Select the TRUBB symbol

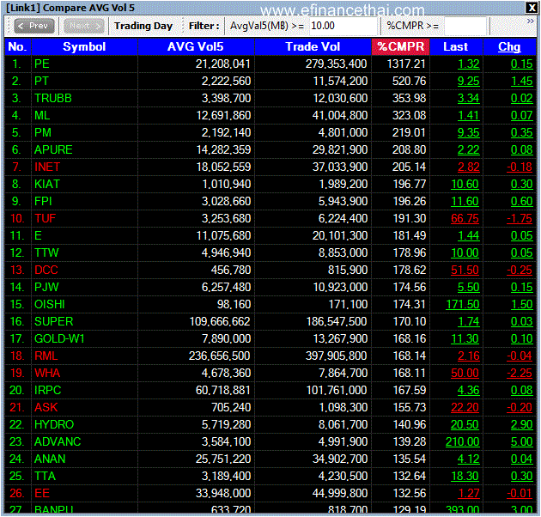[53, 99]
